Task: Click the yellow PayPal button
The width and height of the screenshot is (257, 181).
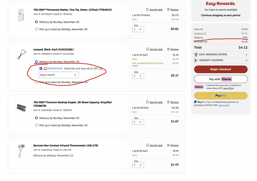Action: click(x=221, y=96)
